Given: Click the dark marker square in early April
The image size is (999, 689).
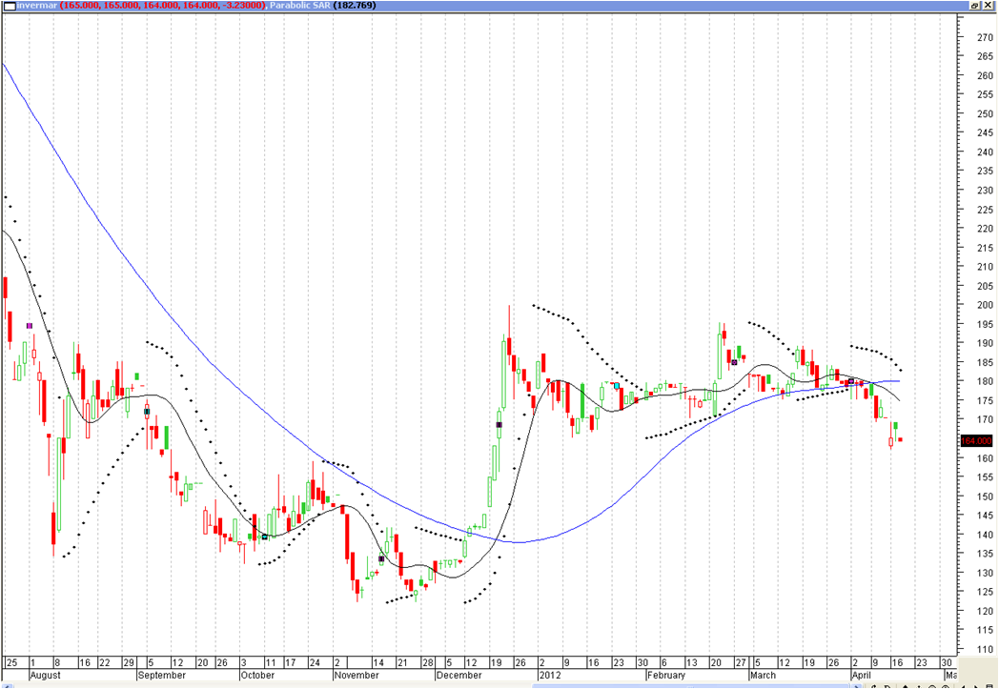Looking at the screenshot, I should pyautogui.click(x=851, y=381).
